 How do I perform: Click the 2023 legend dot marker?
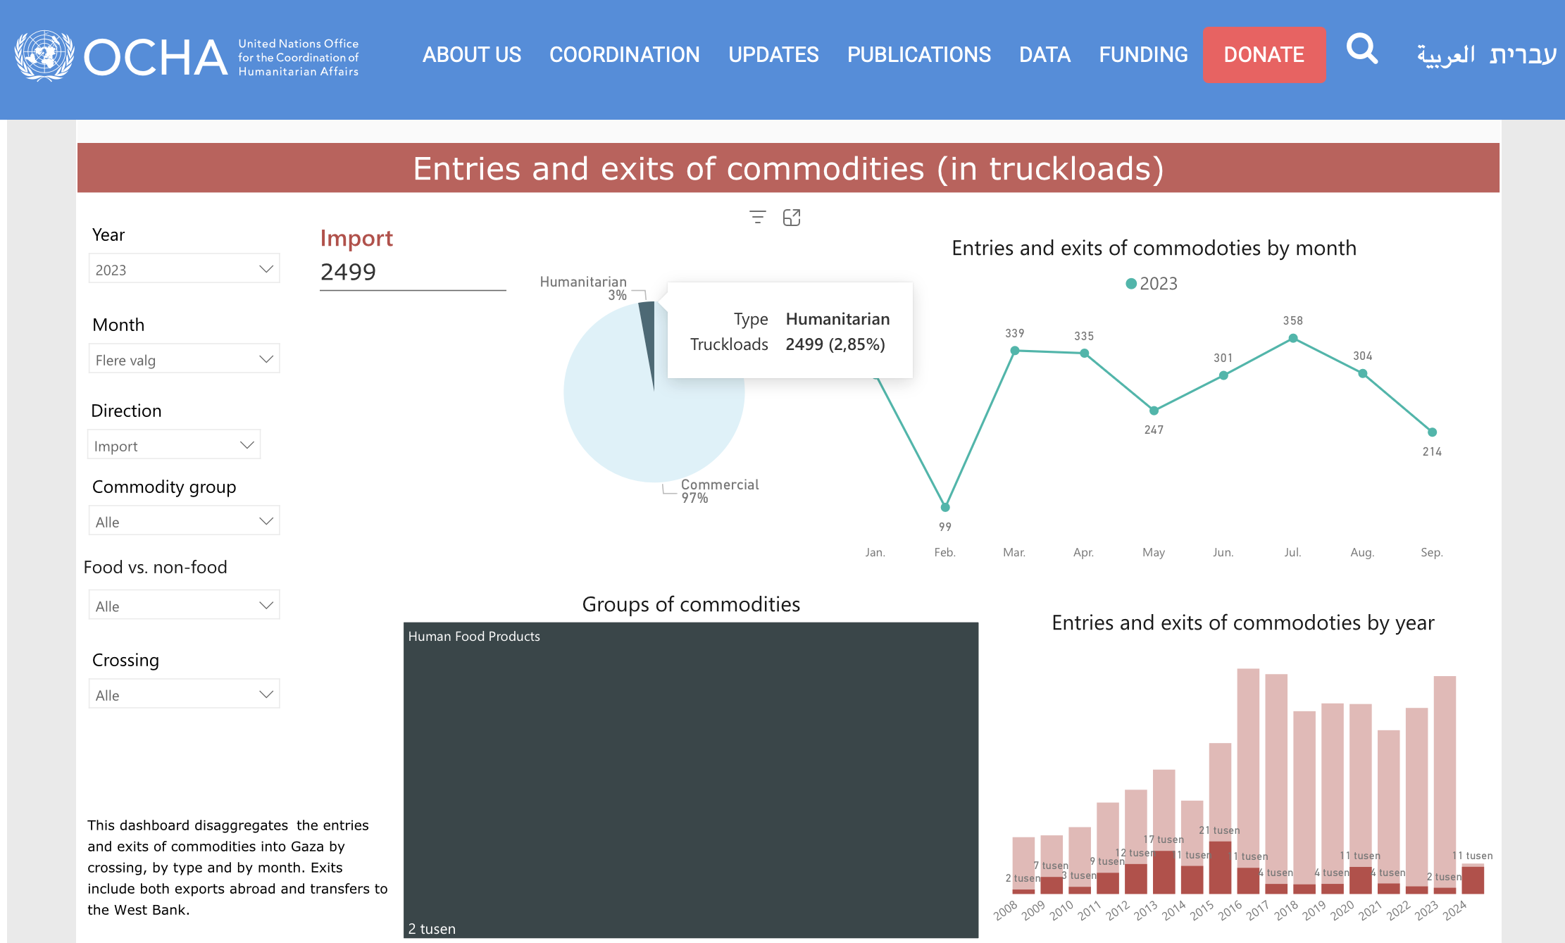(1131, 284)
